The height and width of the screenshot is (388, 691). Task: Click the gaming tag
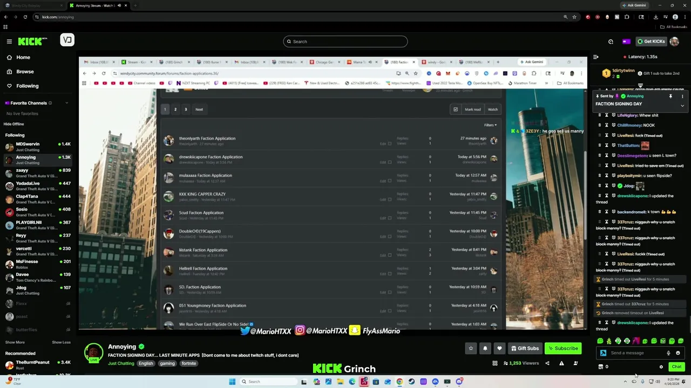click(167, 364)
